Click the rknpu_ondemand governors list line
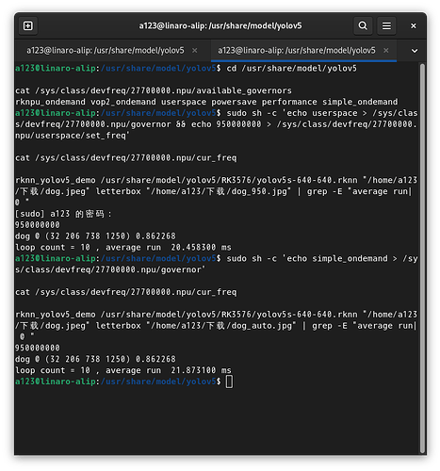440x471 pixels. pos(206,102)
